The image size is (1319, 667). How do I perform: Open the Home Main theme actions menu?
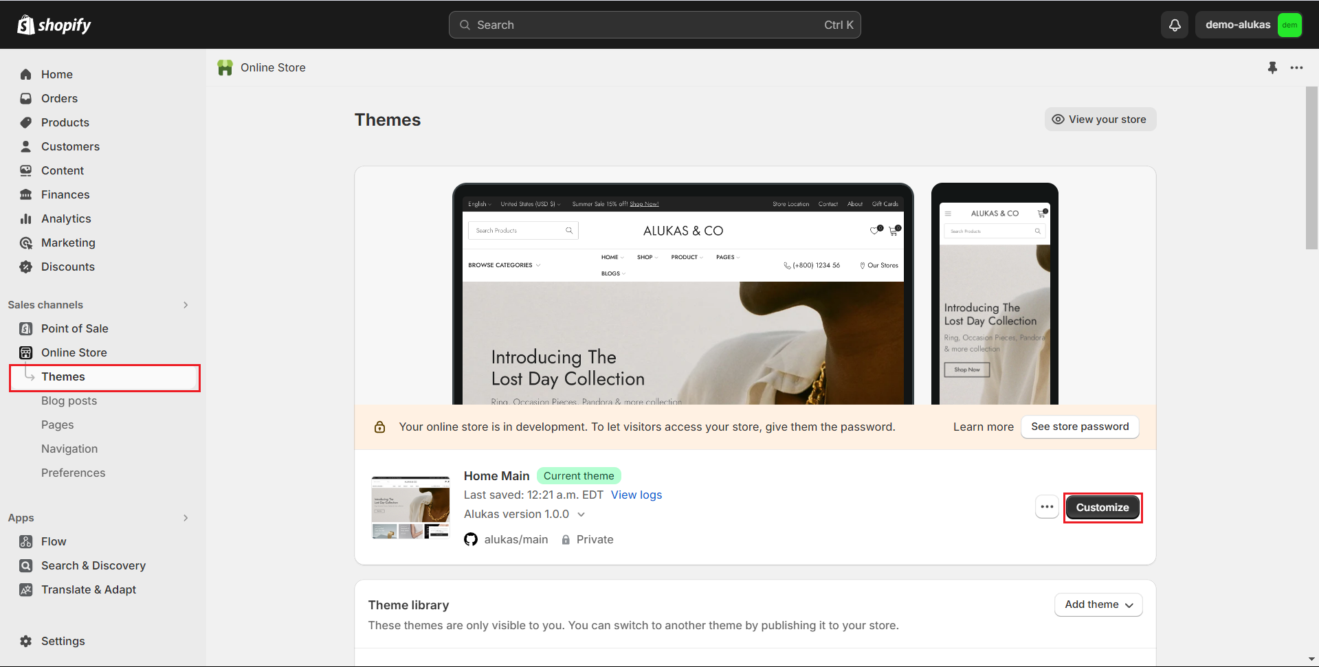coord(1047,507)
